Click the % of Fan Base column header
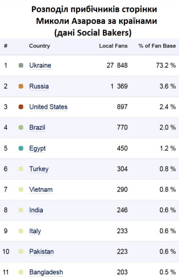This screenshot has width=179, height=279. [157, 46]
